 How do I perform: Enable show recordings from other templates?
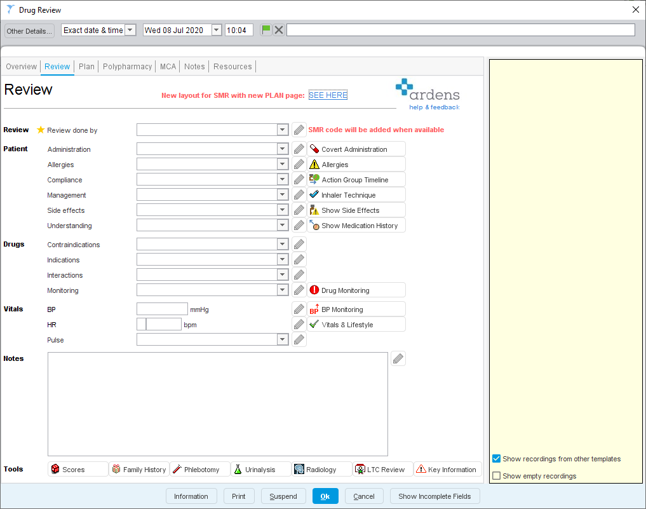pyautogui.click(x=496, y=459)
